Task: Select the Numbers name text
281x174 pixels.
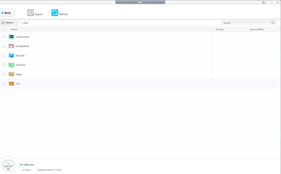Action: 21,65
